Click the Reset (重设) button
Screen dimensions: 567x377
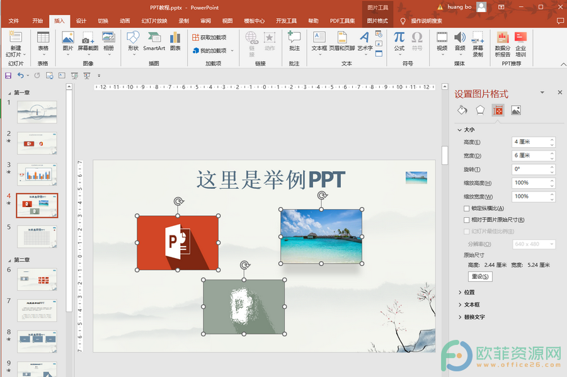click(480, 276)
